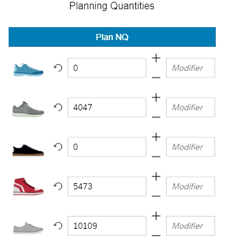Screen dimensions: 225x251
Task: Click the Modifier field beside 5473
Action: (191, 186)
